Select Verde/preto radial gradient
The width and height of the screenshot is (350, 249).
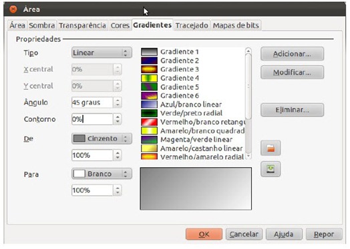[193, 113]
